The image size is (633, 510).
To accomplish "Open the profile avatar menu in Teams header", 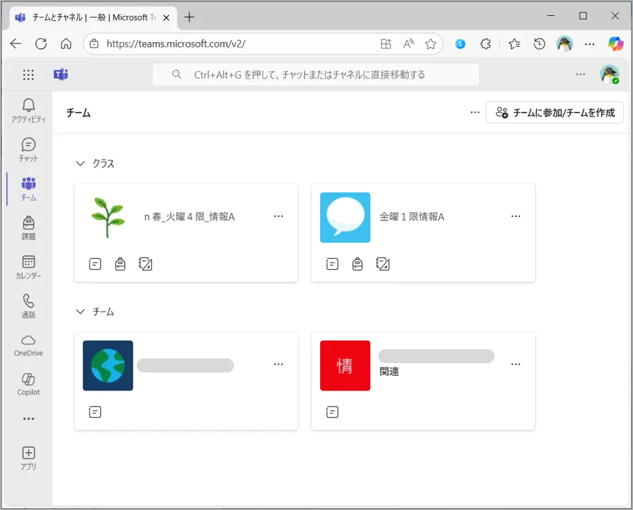I will pos(609,75).
